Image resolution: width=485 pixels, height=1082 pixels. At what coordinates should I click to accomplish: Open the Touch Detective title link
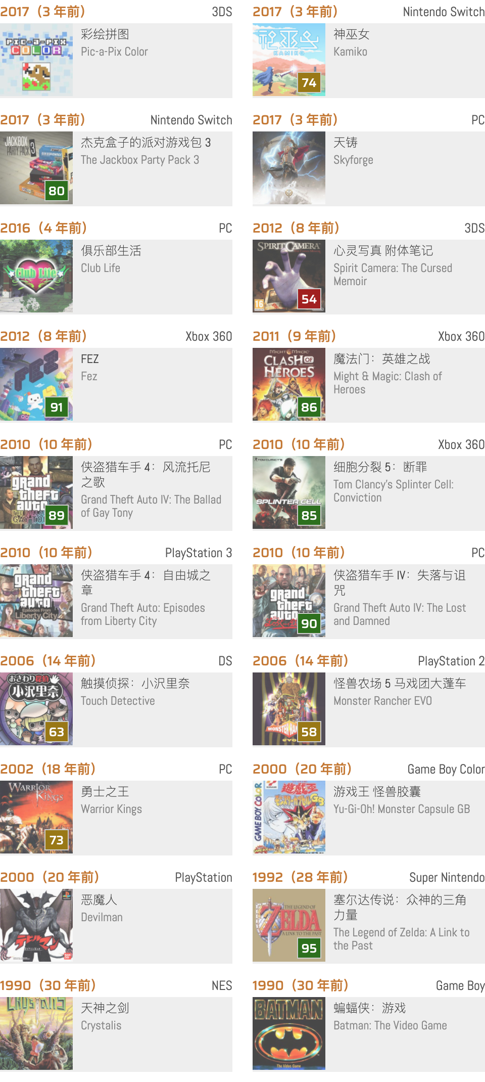pyautogui.click(x=118, y=701)
